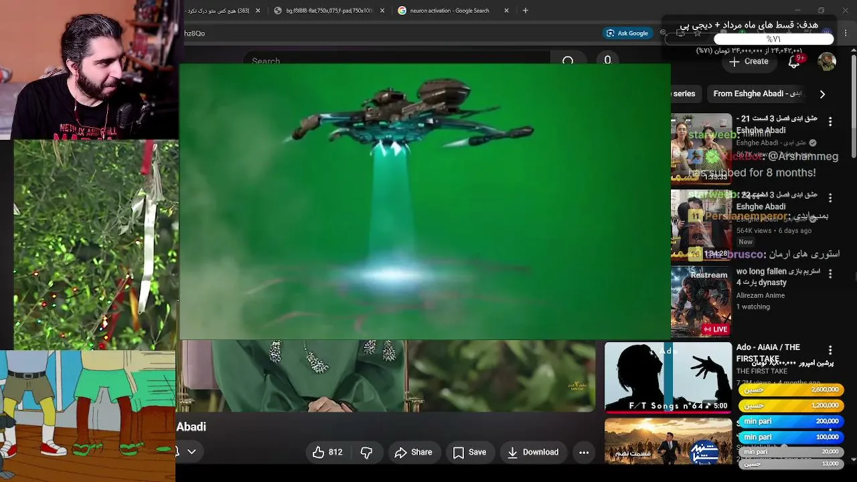Open Eshghe Abadi episode 21 thumbnail
This screenshot has height=482, width=857.
coord(701,149)
